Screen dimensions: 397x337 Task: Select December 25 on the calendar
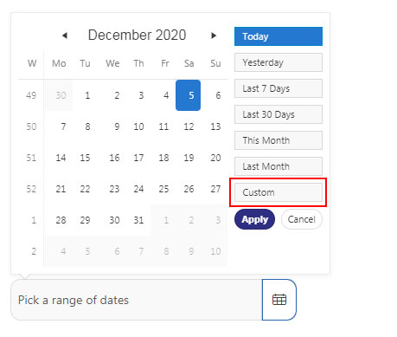tap(163, 189)
